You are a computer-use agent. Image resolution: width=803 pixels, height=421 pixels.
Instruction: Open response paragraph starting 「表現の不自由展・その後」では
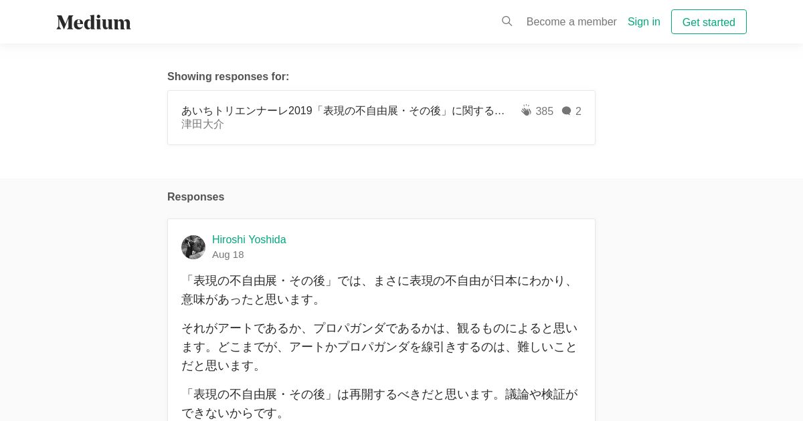point(381,290)
